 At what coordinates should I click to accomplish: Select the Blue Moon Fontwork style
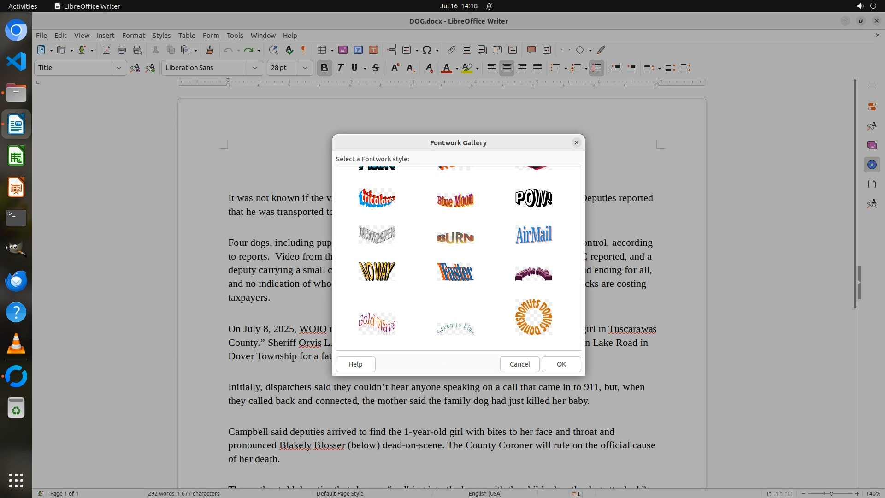(455, 200)
